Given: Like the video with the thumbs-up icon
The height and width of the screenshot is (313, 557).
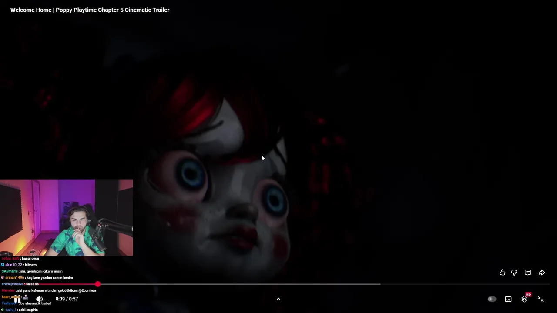Looking at the screenshot, I should click(502, 273).
